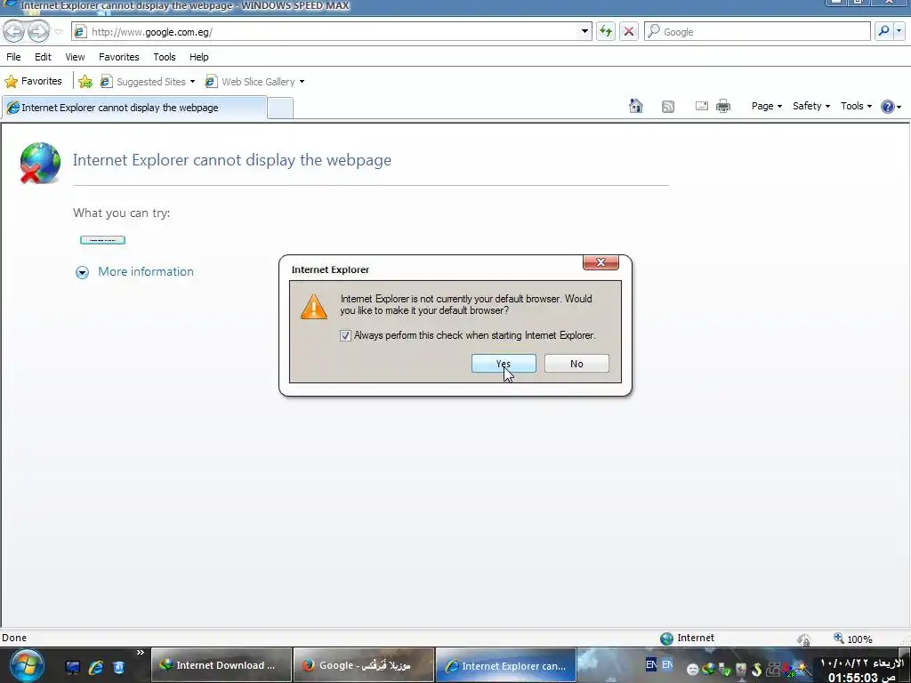Open search provider dropdown arrow
Viewport: 911px width, 683px height.
(x=899, y=31)
